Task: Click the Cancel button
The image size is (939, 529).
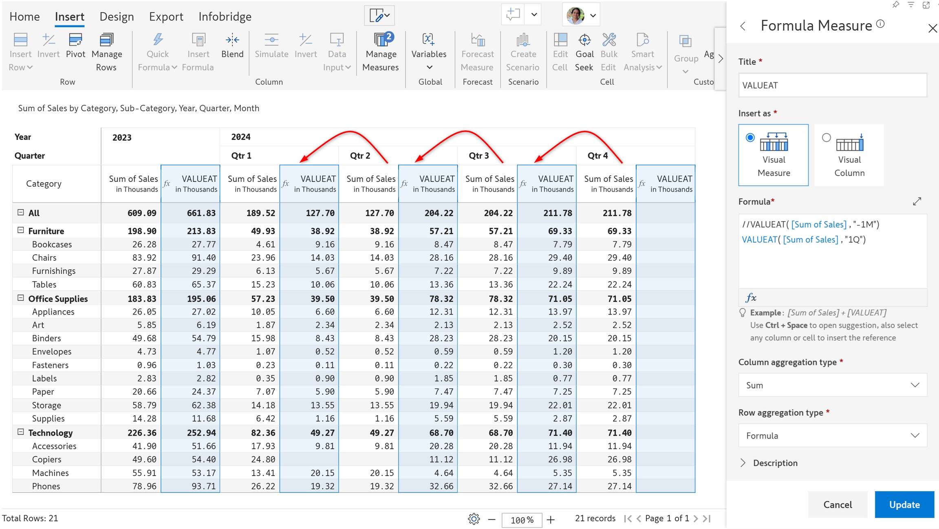Action: (837, 505)
